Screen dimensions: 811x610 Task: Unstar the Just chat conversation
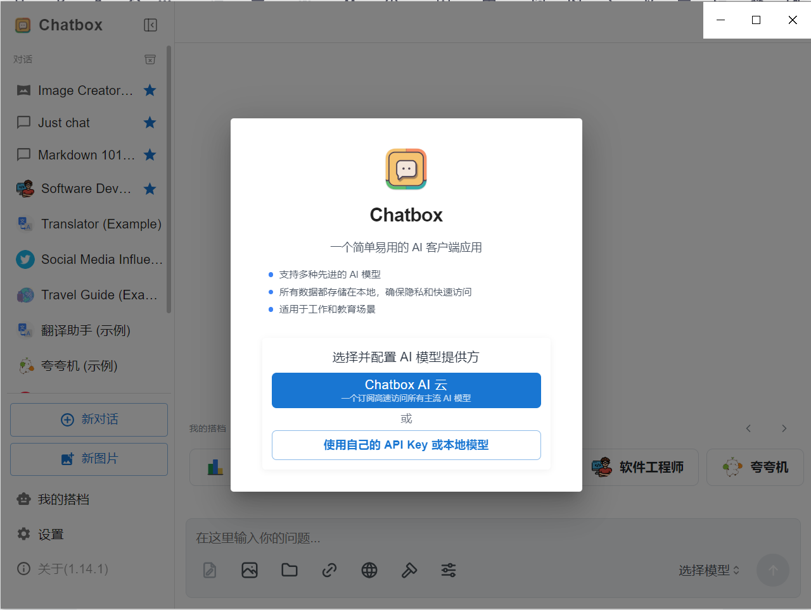[x=150, y=123]
